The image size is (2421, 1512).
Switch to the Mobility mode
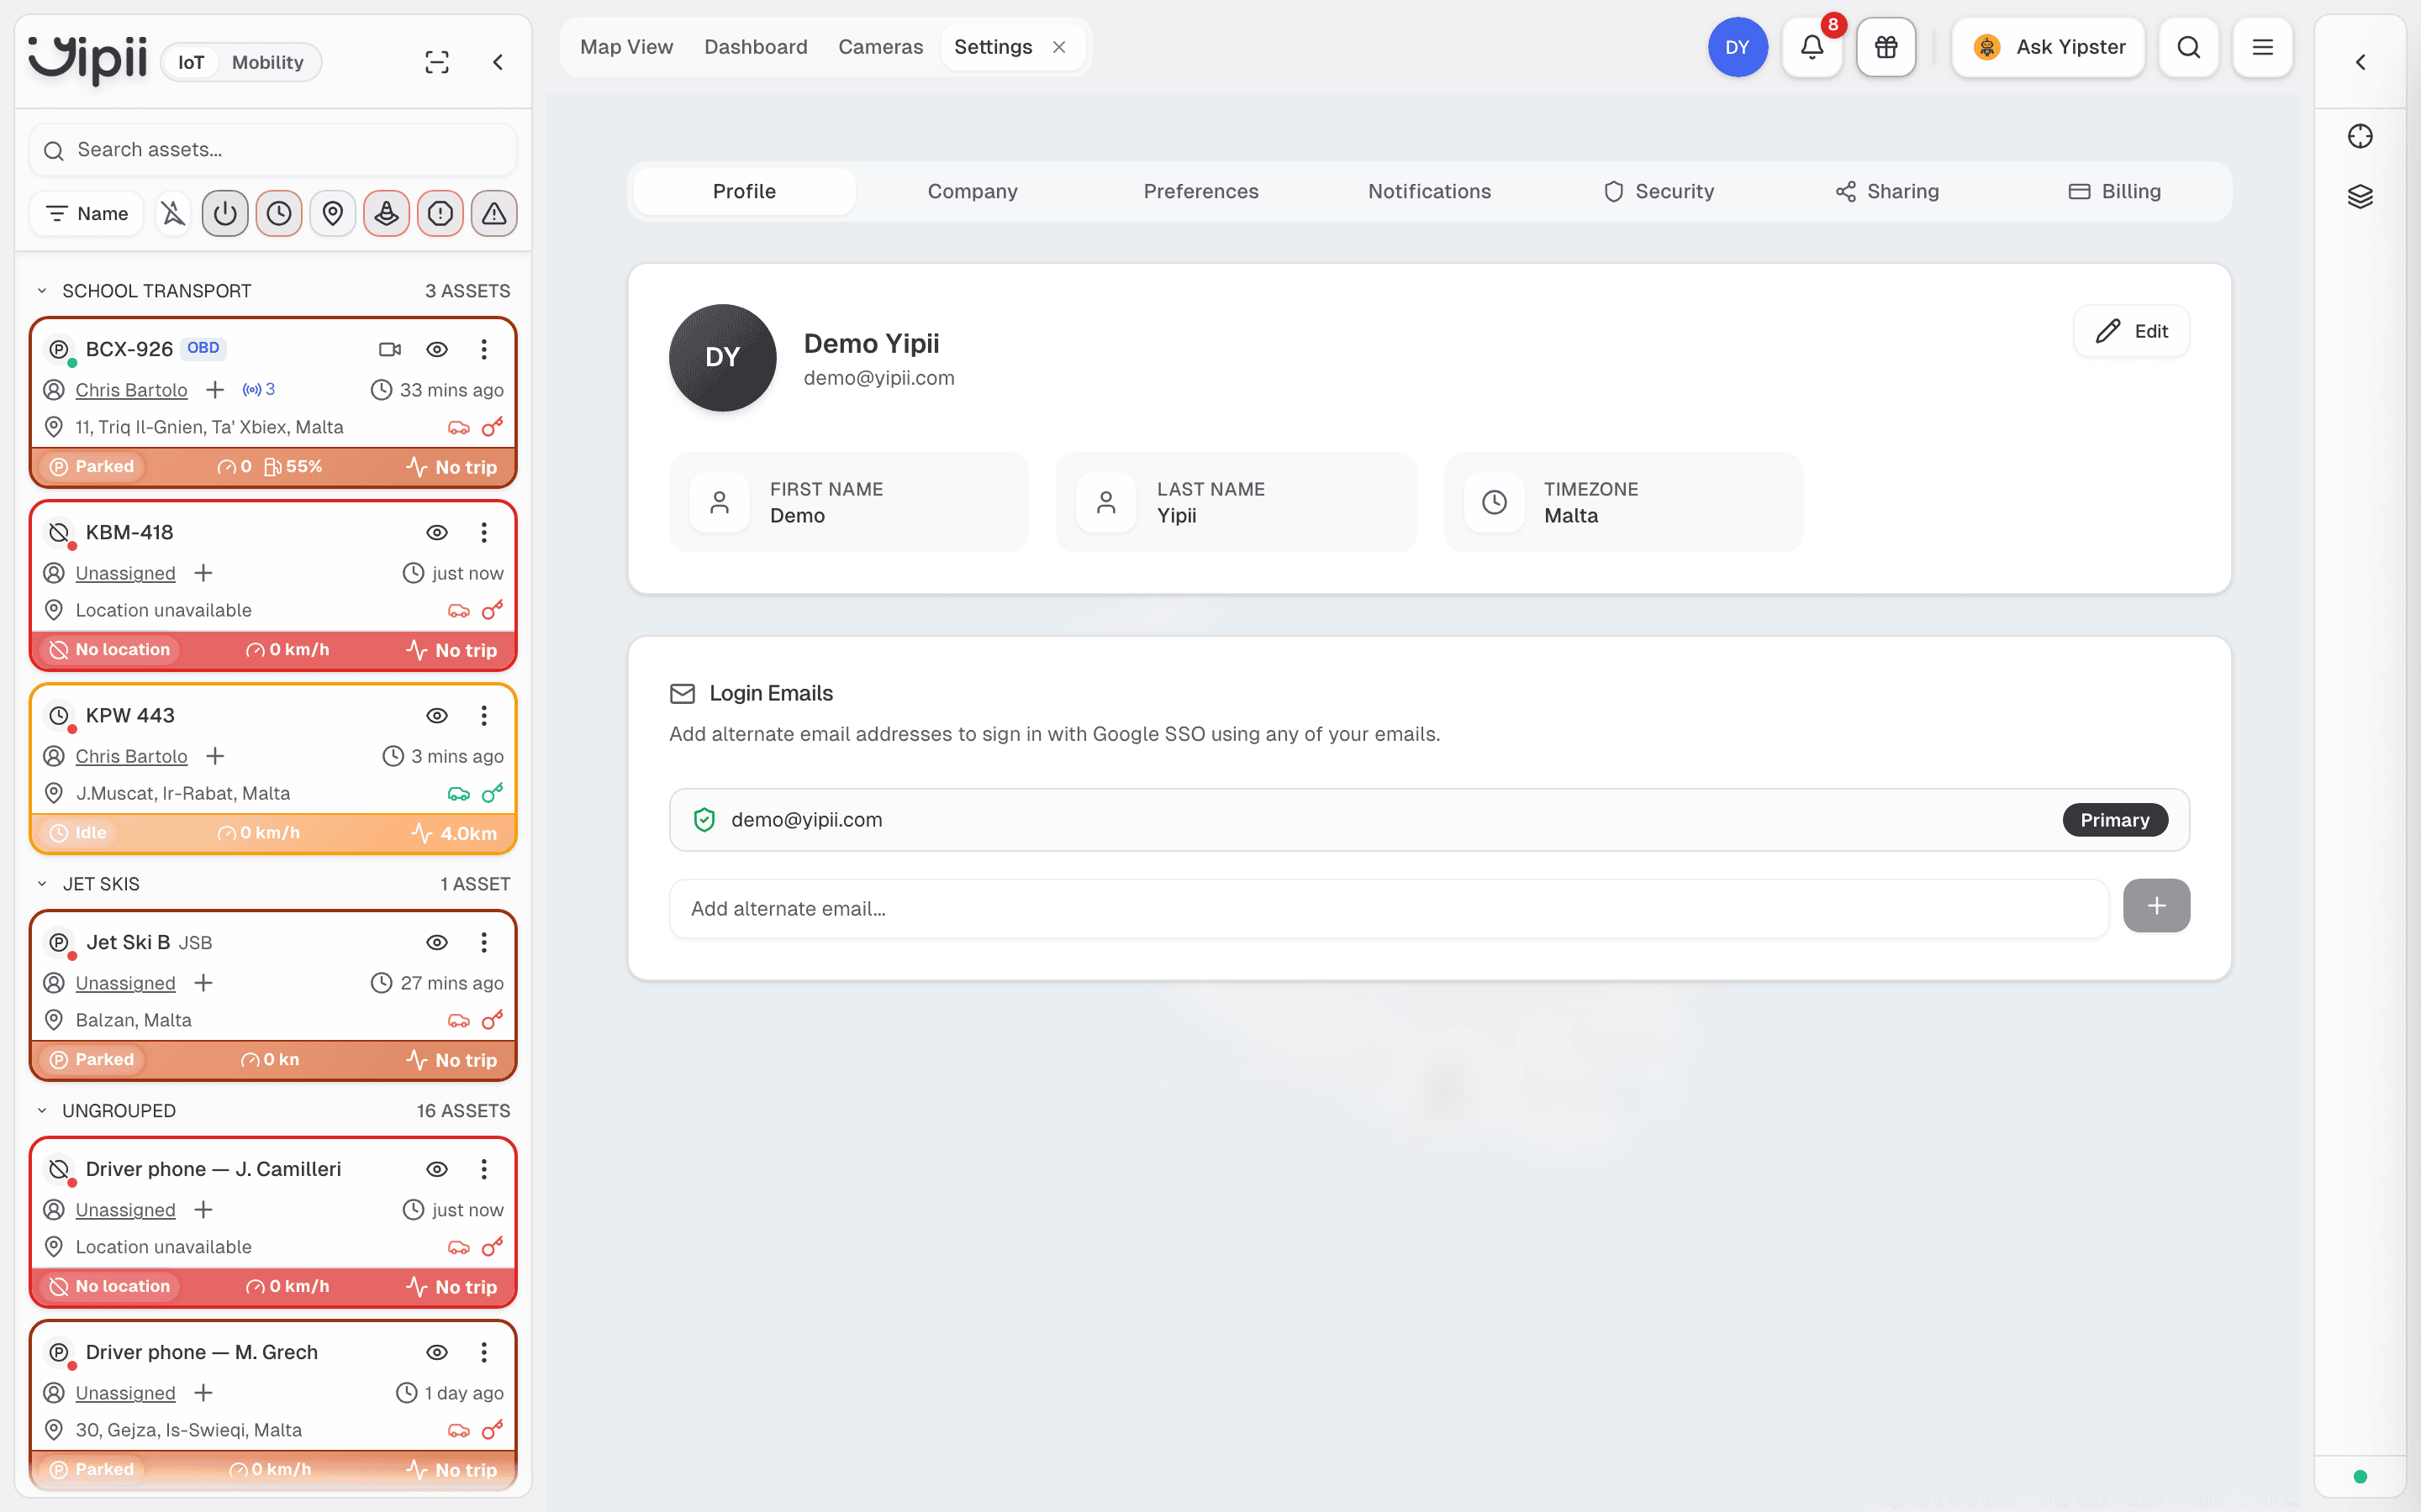[267, 62]
